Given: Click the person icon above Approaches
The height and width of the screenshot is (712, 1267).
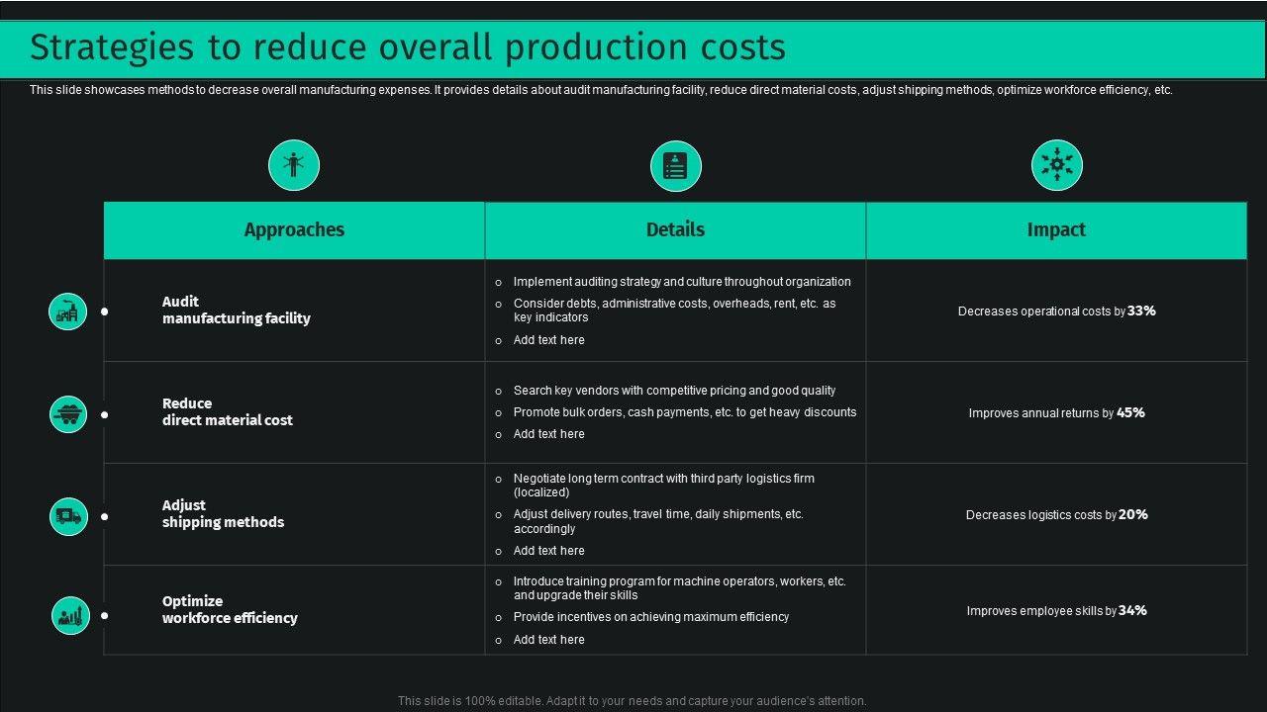Looking at the screenshot, I should point(294,165).
